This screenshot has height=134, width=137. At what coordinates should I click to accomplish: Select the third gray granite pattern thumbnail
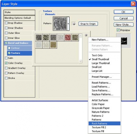click(x=53, y=37)
